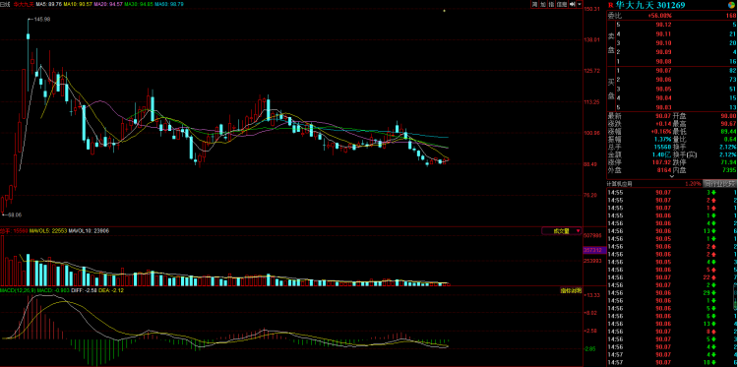Click the speaker sound icon in toolbar
738x367 pixels.
pyautogui.click(x=573, y=4)
